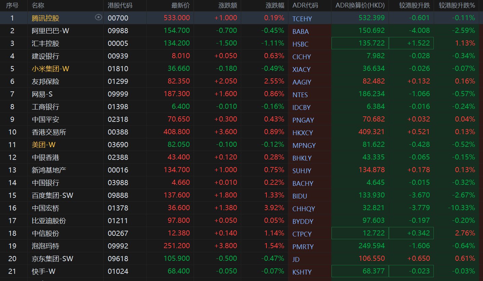
Task: Select the 网易-S stock name
Action: coord(42,94)
